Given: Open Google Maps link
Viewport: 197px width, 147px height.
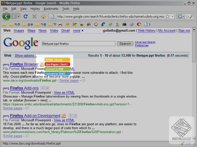Looking at the screenshot, I should (31, 31).
